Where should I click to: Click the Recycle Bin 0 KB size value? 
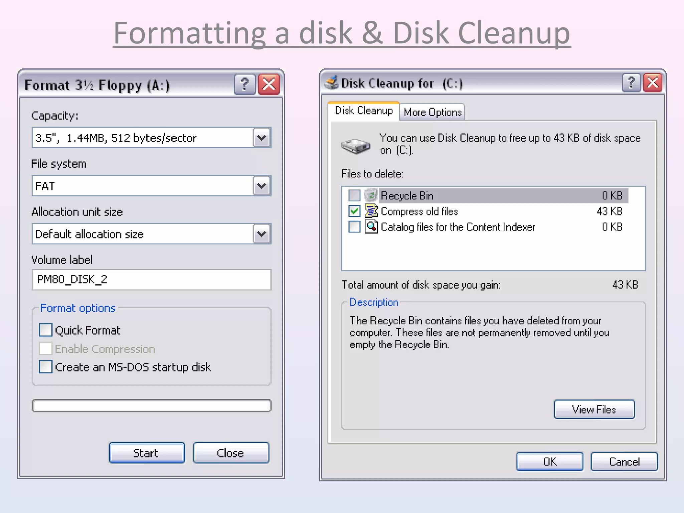(612, 196)
